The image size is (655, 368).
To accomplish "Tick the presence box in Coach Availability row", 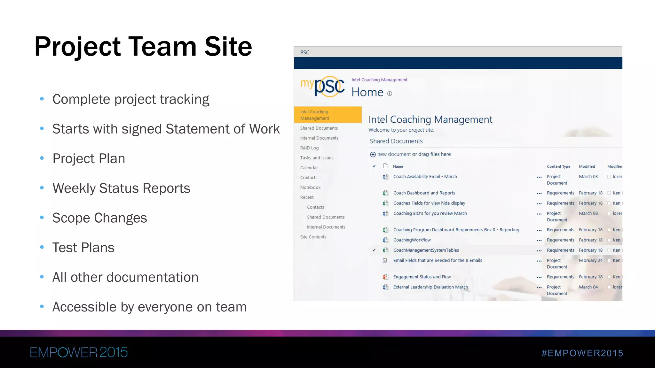I will 609,177.
